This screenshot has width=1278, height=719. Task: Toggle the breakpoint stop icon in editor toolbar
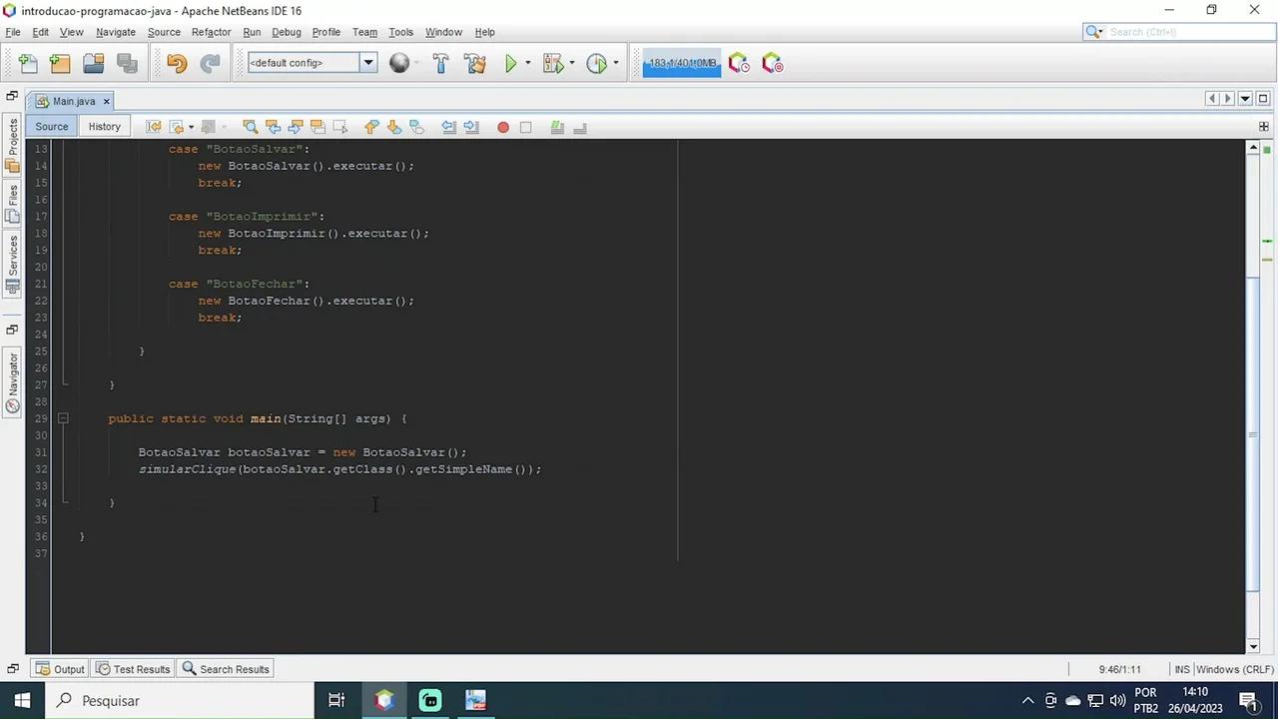pyautogui.click(x=525, y=127)
